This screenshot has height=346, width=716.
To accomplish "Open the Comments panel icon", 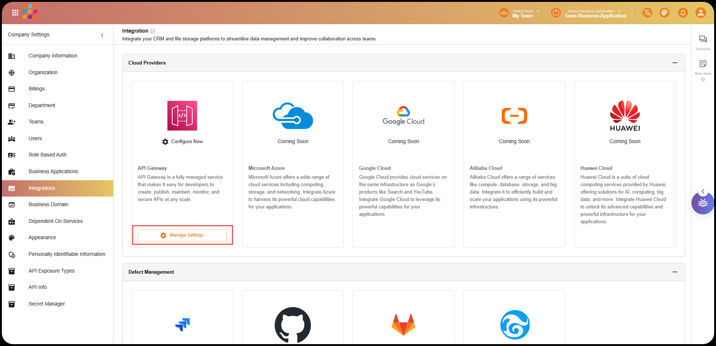I will tap(703, 41).
